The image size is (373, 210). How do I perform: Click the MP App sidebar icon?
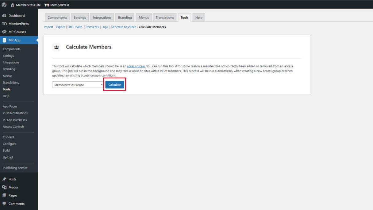4,39
